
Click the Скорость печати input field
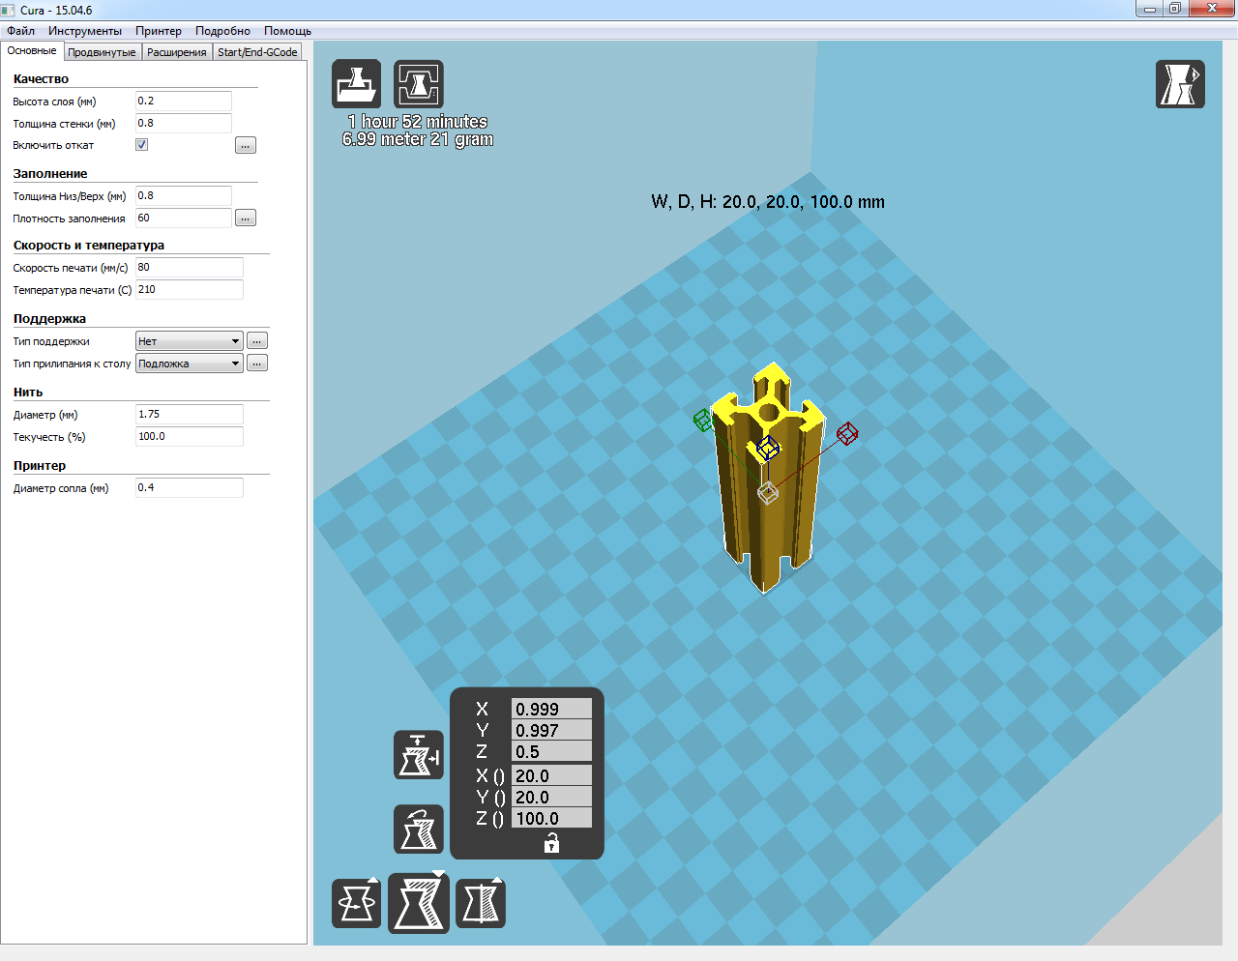pyautogui.click(x=190, y=268)
